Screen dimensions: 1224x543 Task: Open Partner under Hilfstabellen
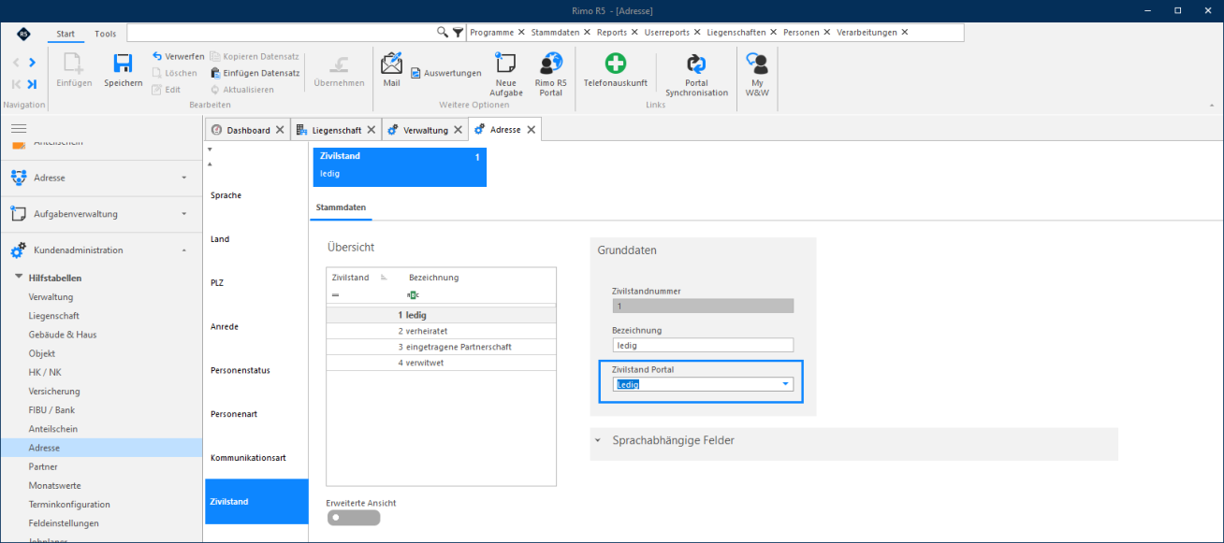[43, 466]
